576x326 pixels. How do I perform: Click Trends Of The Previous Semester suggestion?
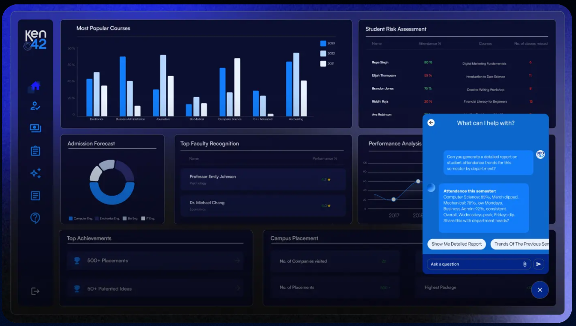pos(520,244)
